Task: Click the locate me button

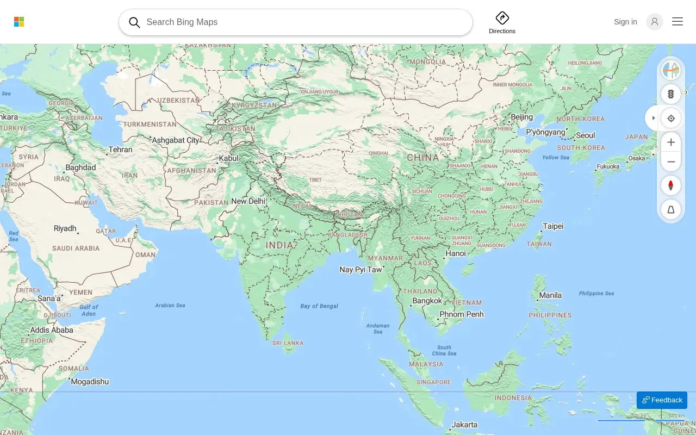Action: click(671, 118)
